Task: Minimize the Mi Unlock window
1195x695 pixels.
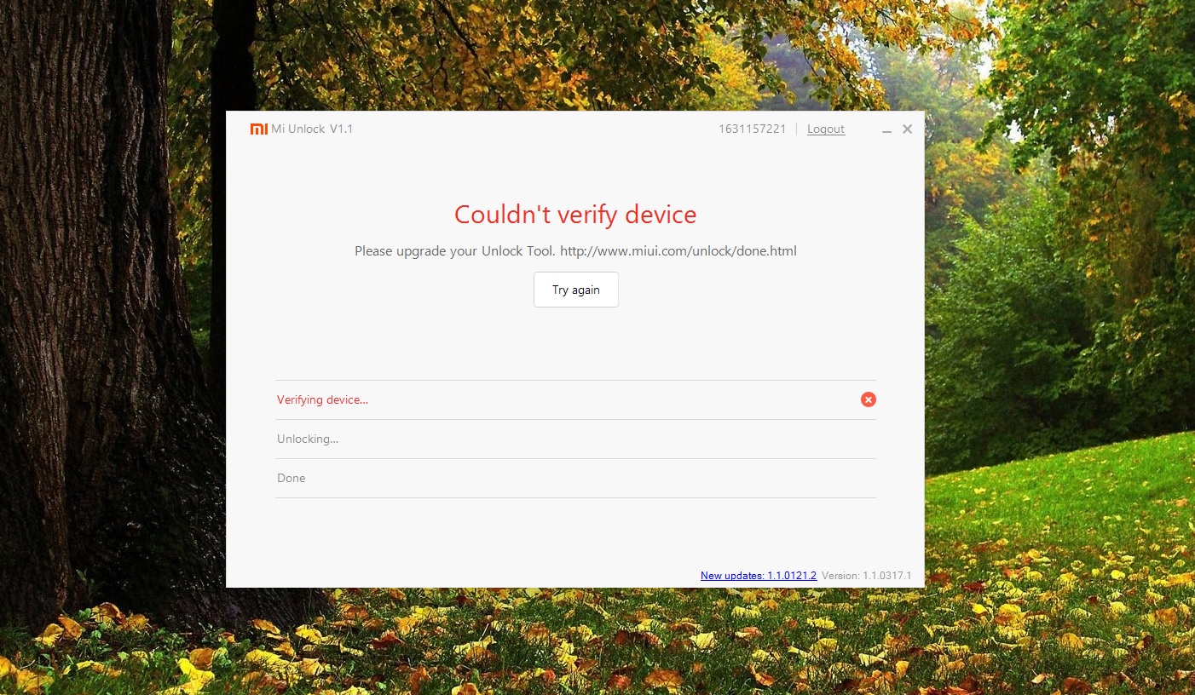Action: [x=887, y=130]
